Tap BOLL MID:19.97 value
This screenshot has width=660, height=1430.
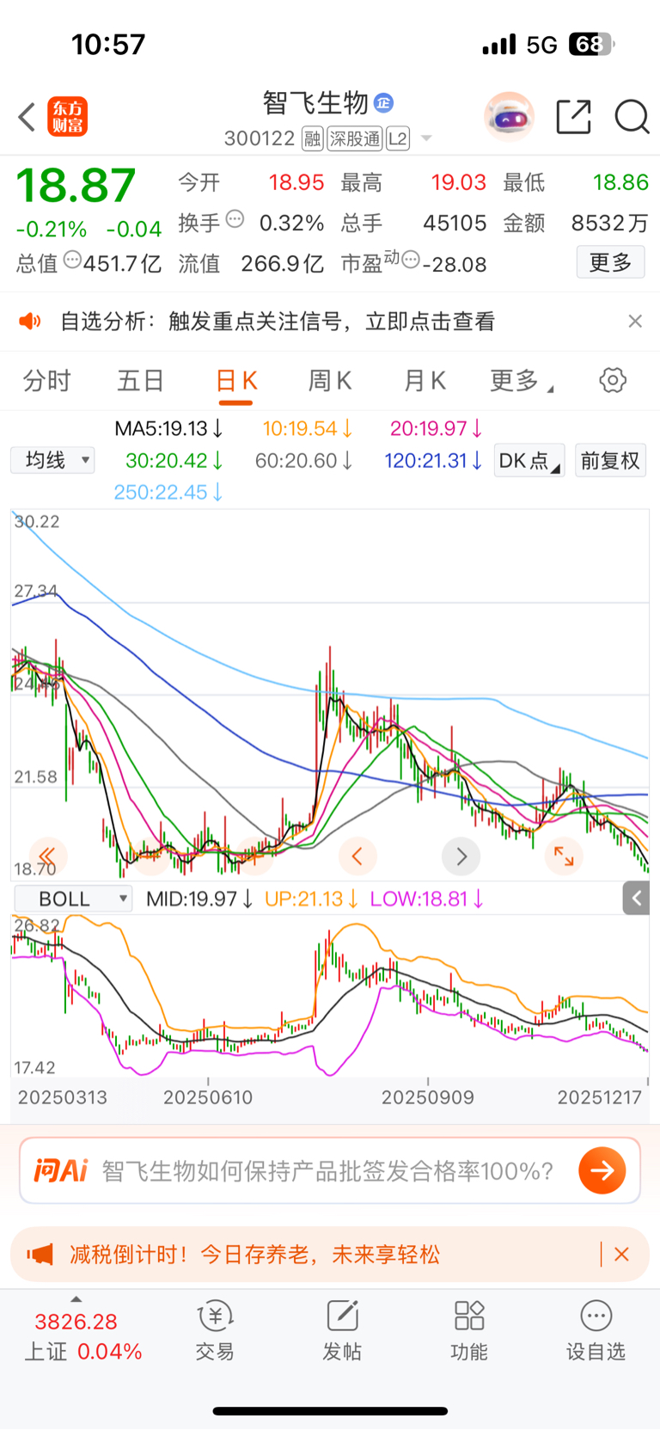pos(199,899)
